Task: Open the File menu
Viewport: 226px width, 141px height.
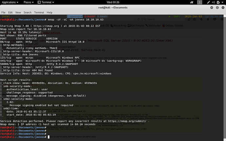Action: [3, 12]
